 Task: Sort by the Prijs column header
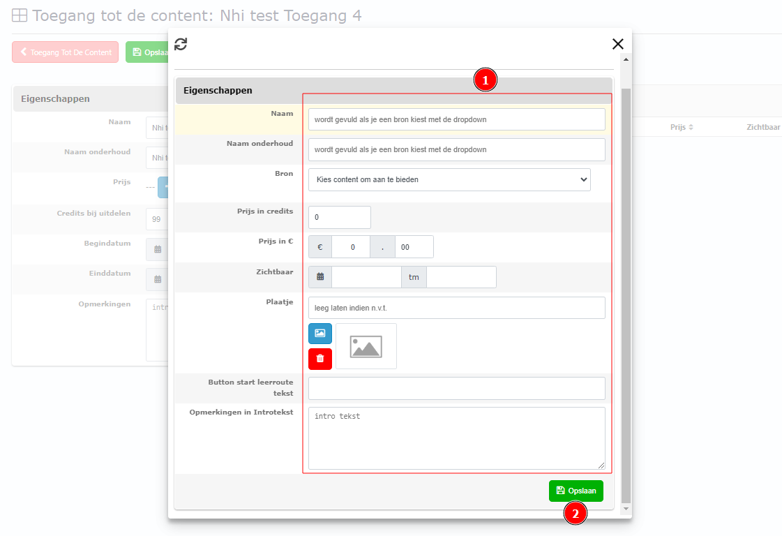click(682, 128)
